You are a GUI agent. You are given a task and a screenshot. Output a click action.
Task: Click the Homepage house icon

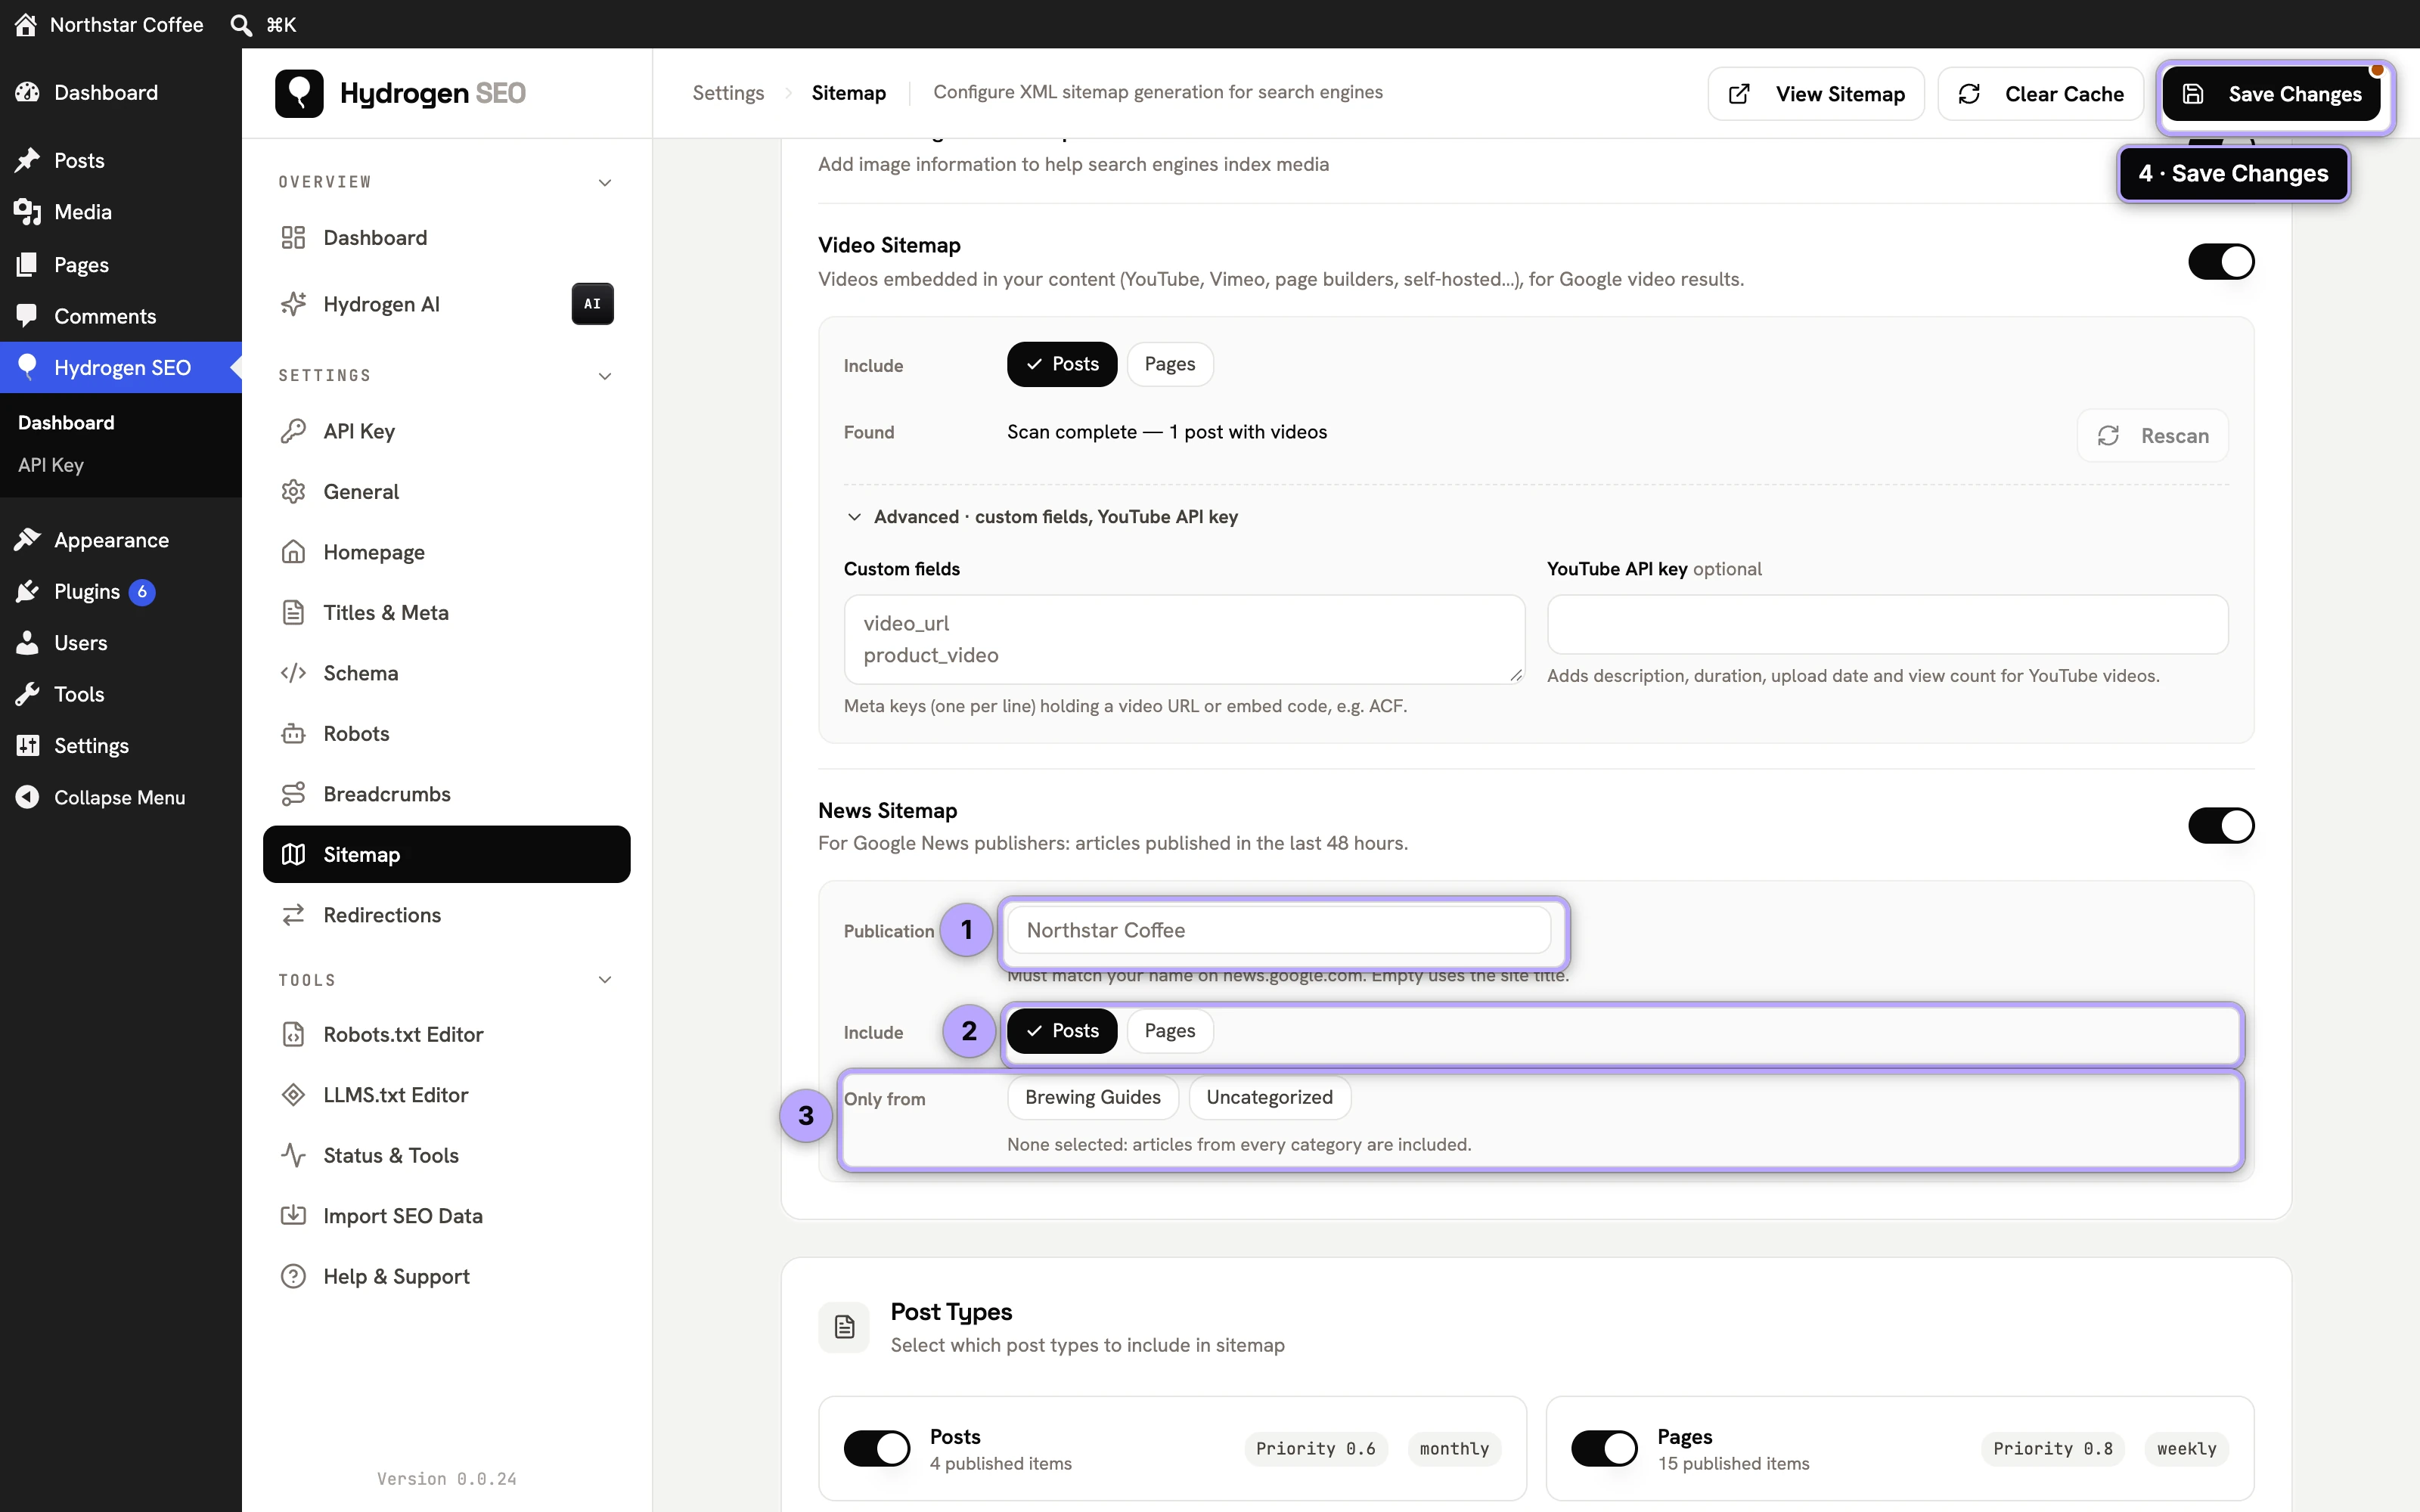(293, 552)
